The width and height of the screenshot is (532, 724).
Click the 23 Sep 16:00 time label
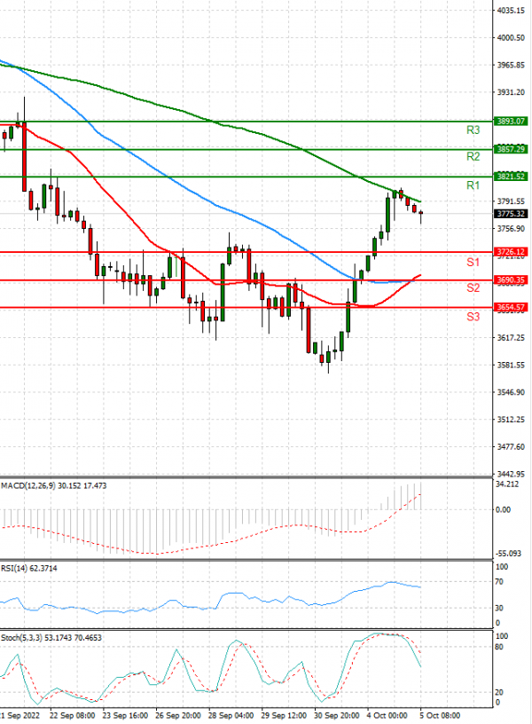point(126,716)
